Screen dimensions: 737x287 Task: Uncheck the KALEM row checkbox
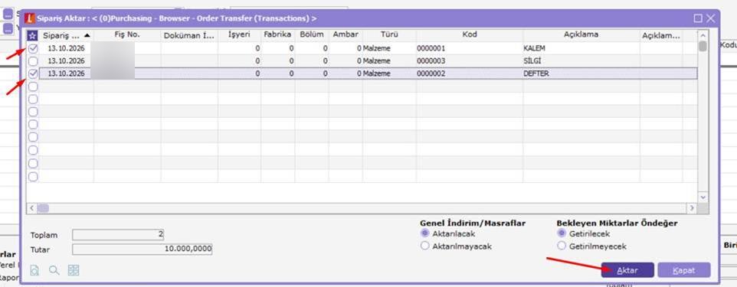tap(33, 48)
